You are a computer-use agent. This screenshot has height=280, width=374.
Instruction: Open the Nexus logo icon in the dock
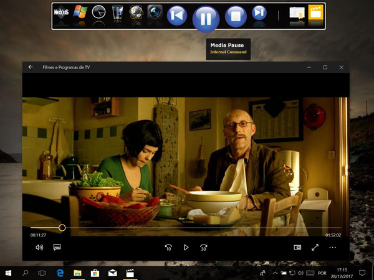pos(61,12)
